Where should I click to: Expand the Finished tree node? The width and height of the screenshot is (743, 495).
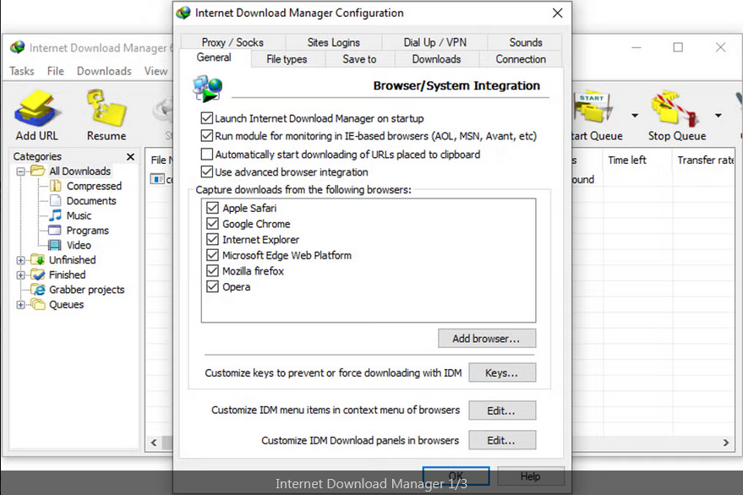20,275
